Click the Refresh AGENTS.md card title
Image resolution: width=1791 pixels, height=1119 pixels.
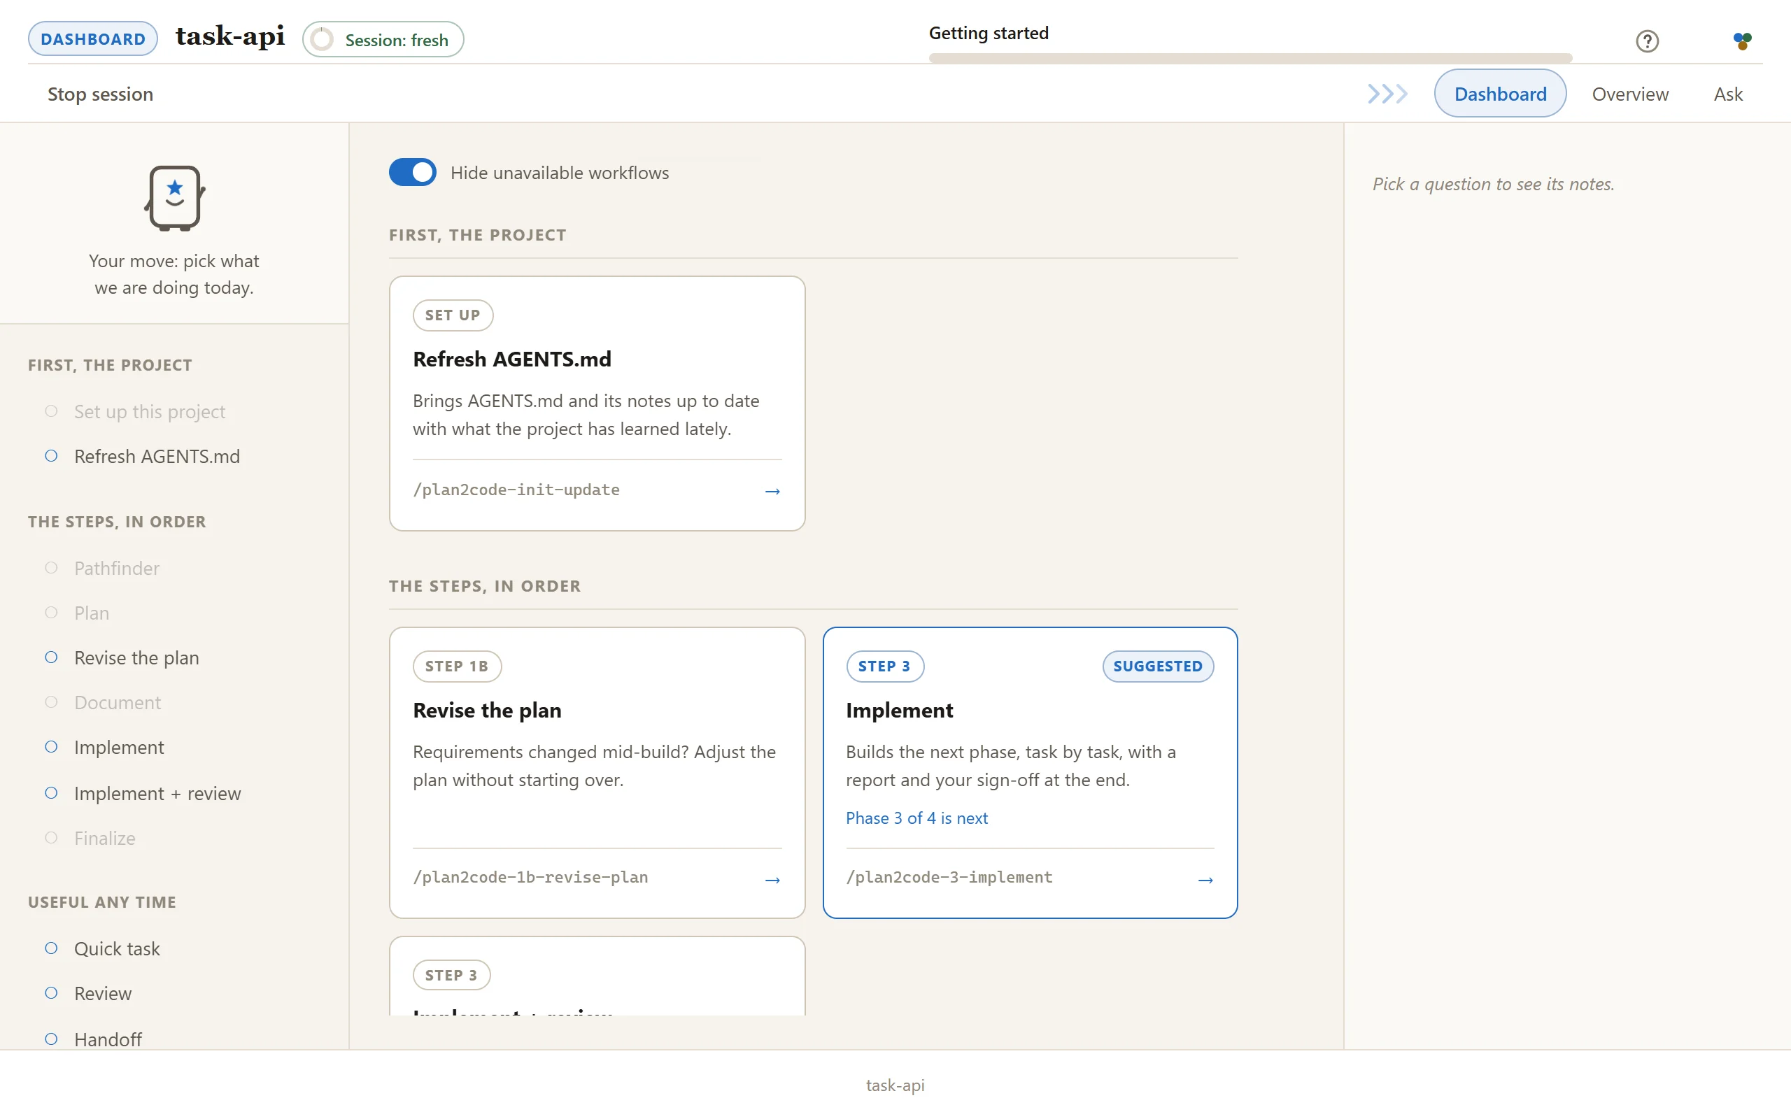click(x=512, y=359)
